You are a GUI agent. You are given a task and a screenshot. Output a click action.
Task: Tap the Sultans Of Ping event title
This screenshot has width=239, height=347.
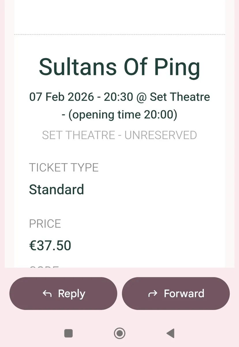[119, 67]
